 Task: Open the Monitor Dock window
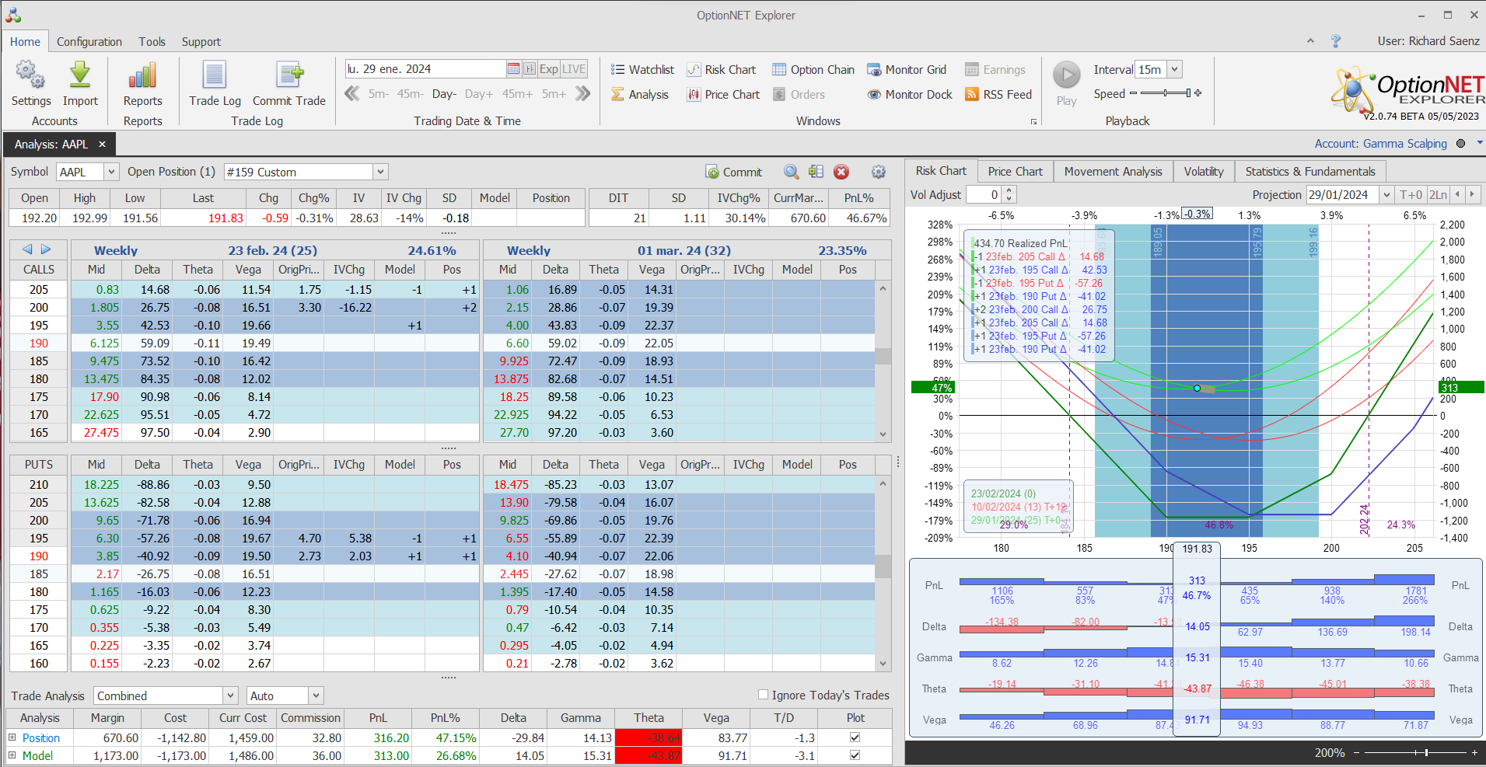pyautogui.click(x=910, y=94)
